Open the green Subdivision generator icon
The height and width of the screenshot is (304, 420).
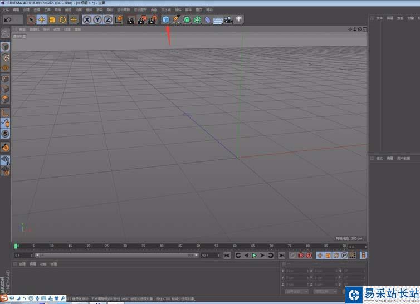click(187, 19)
